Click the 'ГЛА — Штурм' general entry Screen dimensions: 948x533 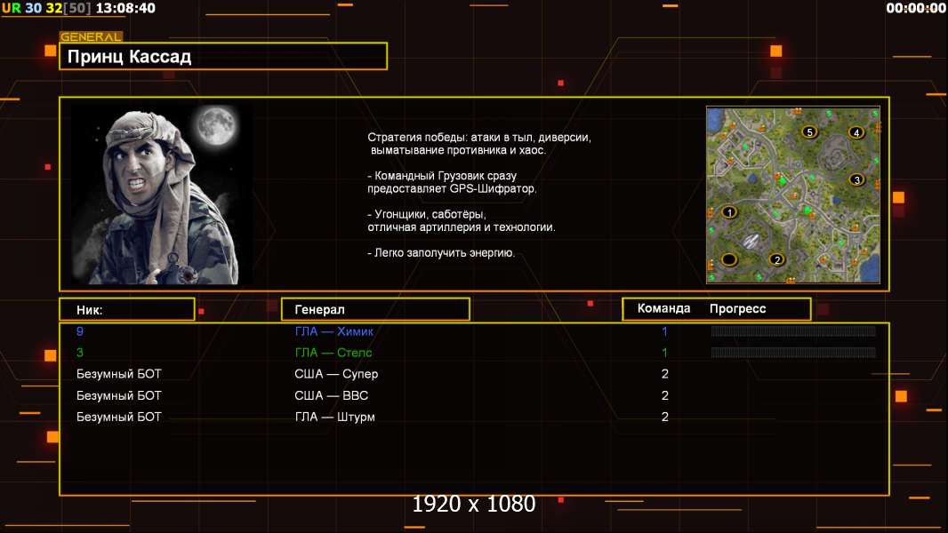point(334,417)
